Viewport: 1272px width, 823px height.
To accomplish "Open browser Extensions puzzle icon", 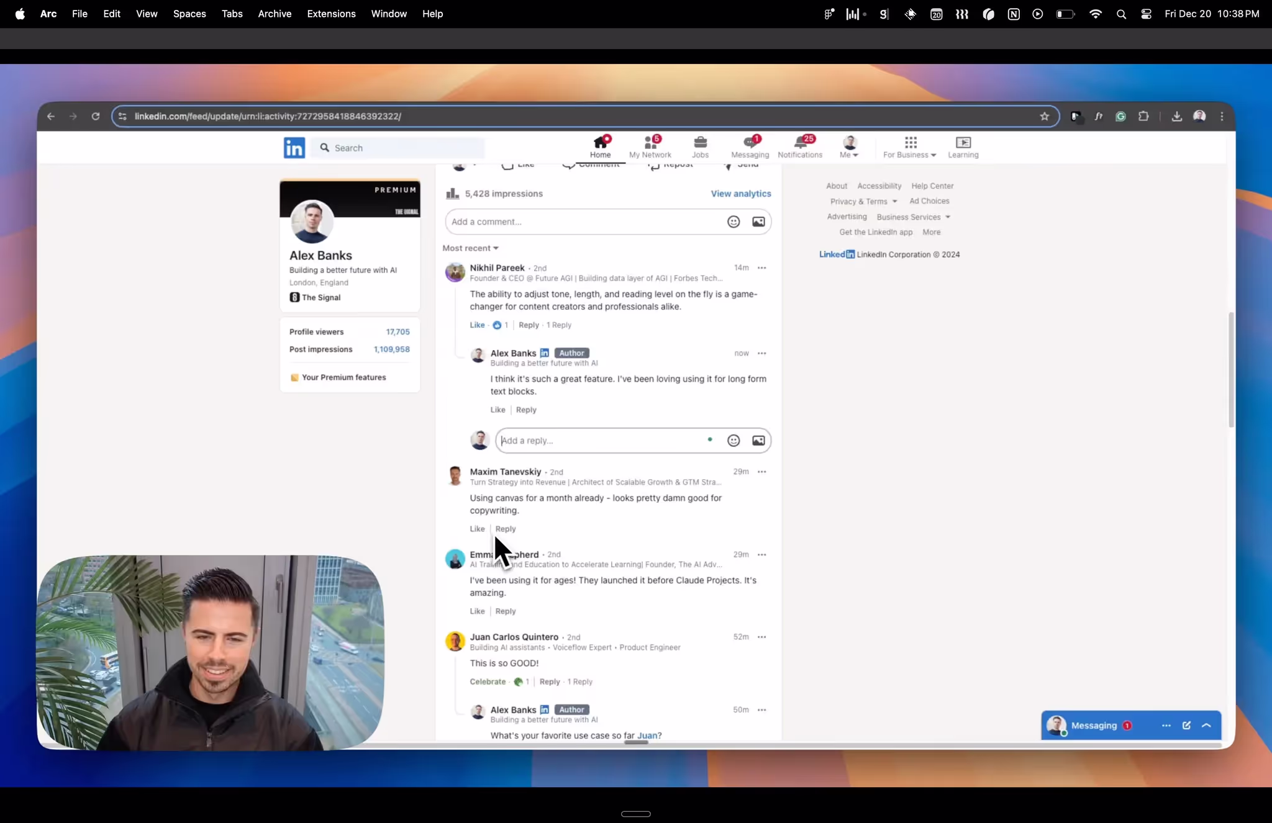I will [1143, 116].
